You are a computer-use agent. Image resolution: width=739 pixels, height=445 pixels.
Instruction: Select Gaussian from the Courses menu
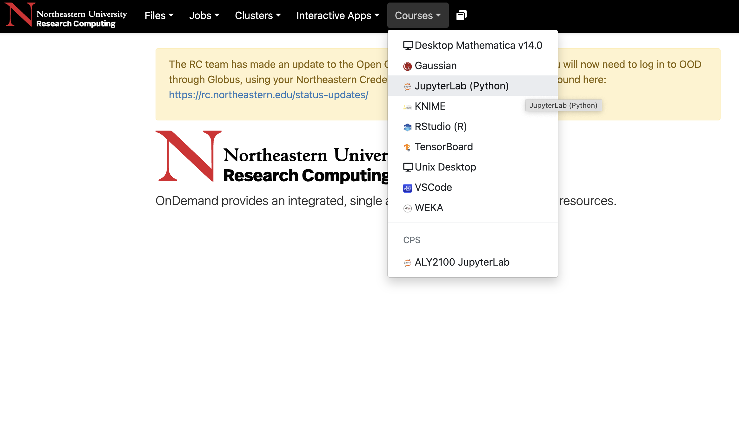coord(473,66)
